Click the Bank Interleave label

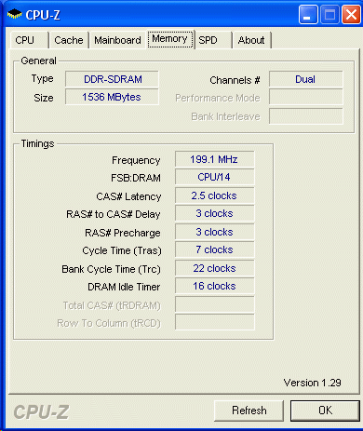(x=225, y=116)
